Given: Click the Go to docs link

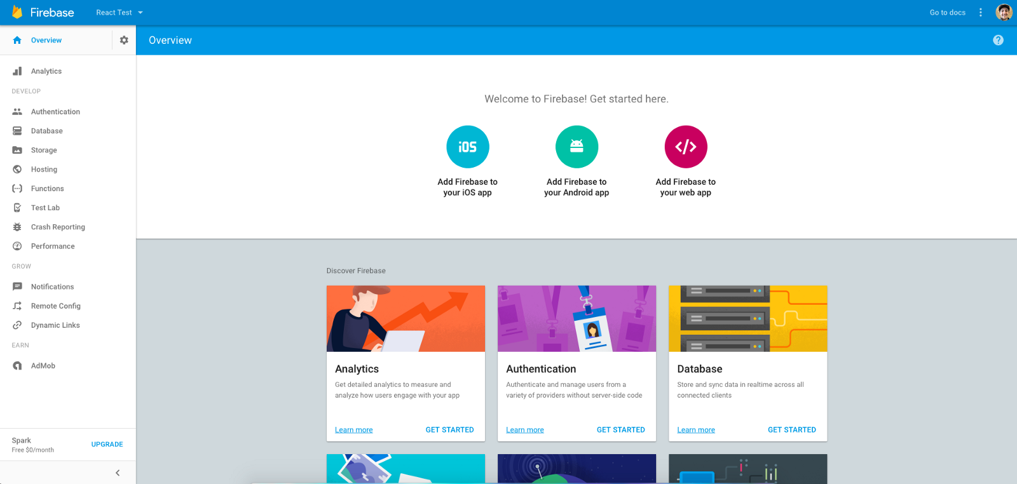Looking at the screenshot, I should [x=947, y=12].
